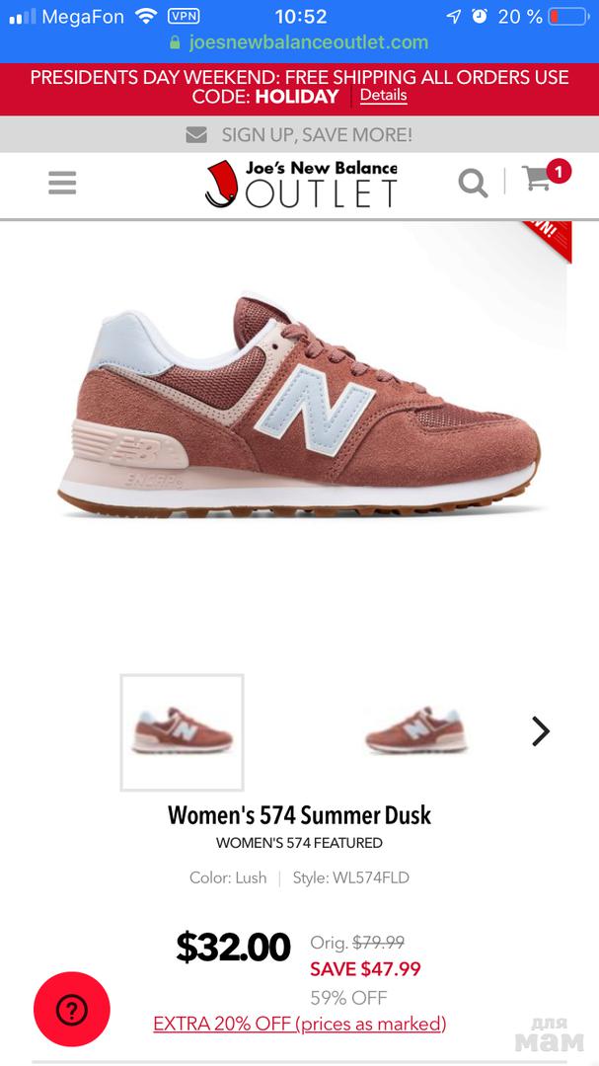Tap the search magnifier icon
This screenshot has width=599, height=1066.
(473, 183)
